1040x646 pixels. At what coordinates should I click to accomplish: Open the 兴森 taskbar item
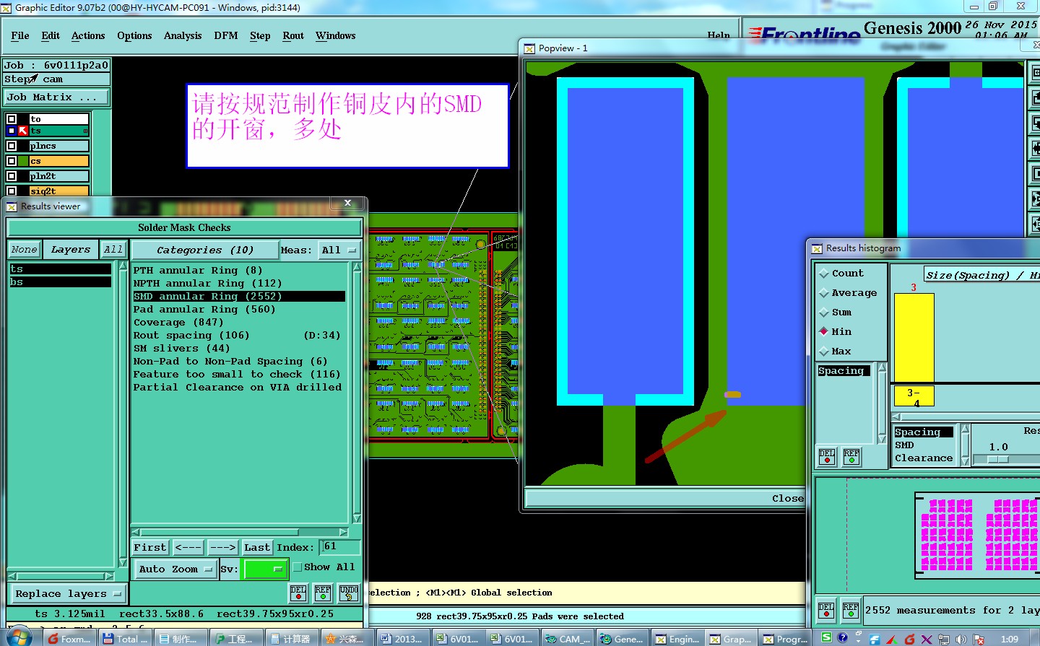coord(346,639)
